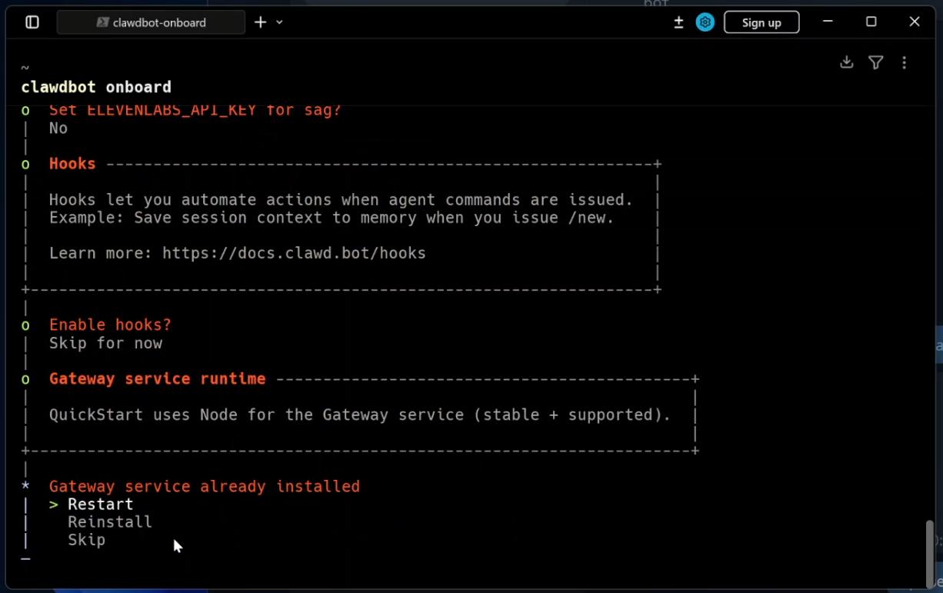Select the Restart option
Viewport: 943px width, 593px height.
pos(100,505)
